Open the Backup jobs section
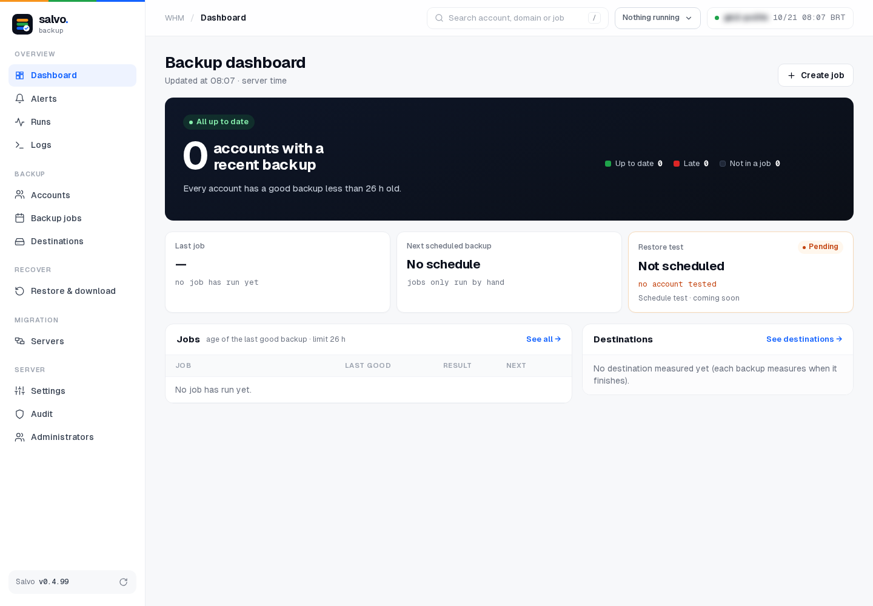Image resolution: width=873 pixels, height=606 pixels. pyautogui.click(x=72, y=218)
